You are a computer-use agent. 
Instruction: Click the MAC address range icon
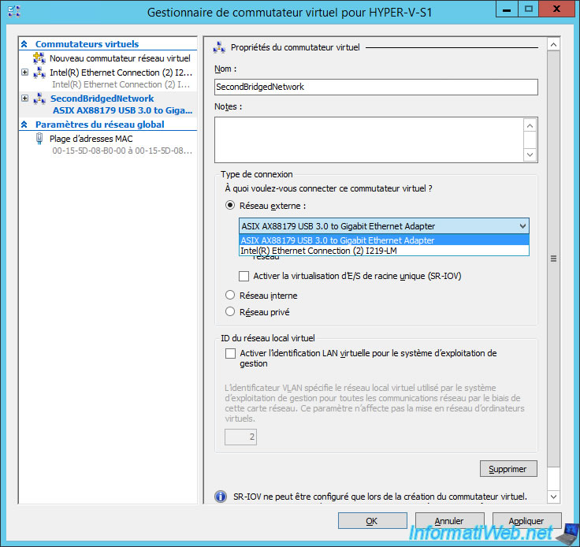point(39,139)
